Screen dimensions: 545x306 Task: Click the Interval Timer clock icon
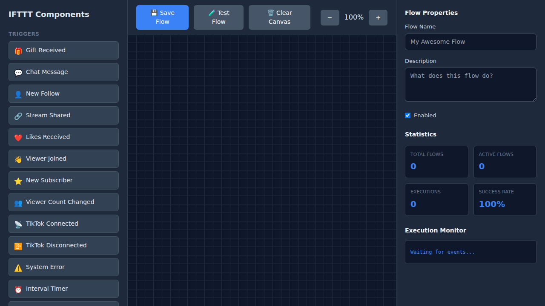[18, 289]
